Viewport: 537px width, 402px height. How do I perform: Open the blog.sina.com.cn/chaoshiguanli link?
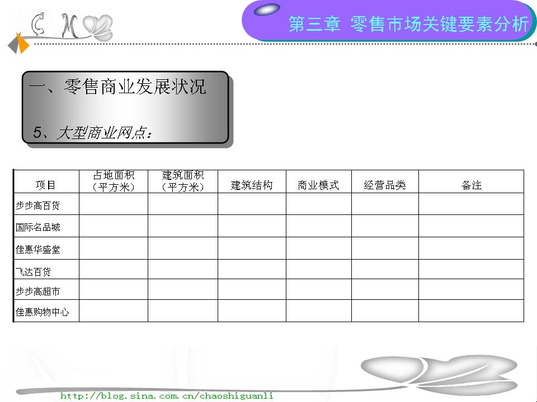click(x=167, y=396)
